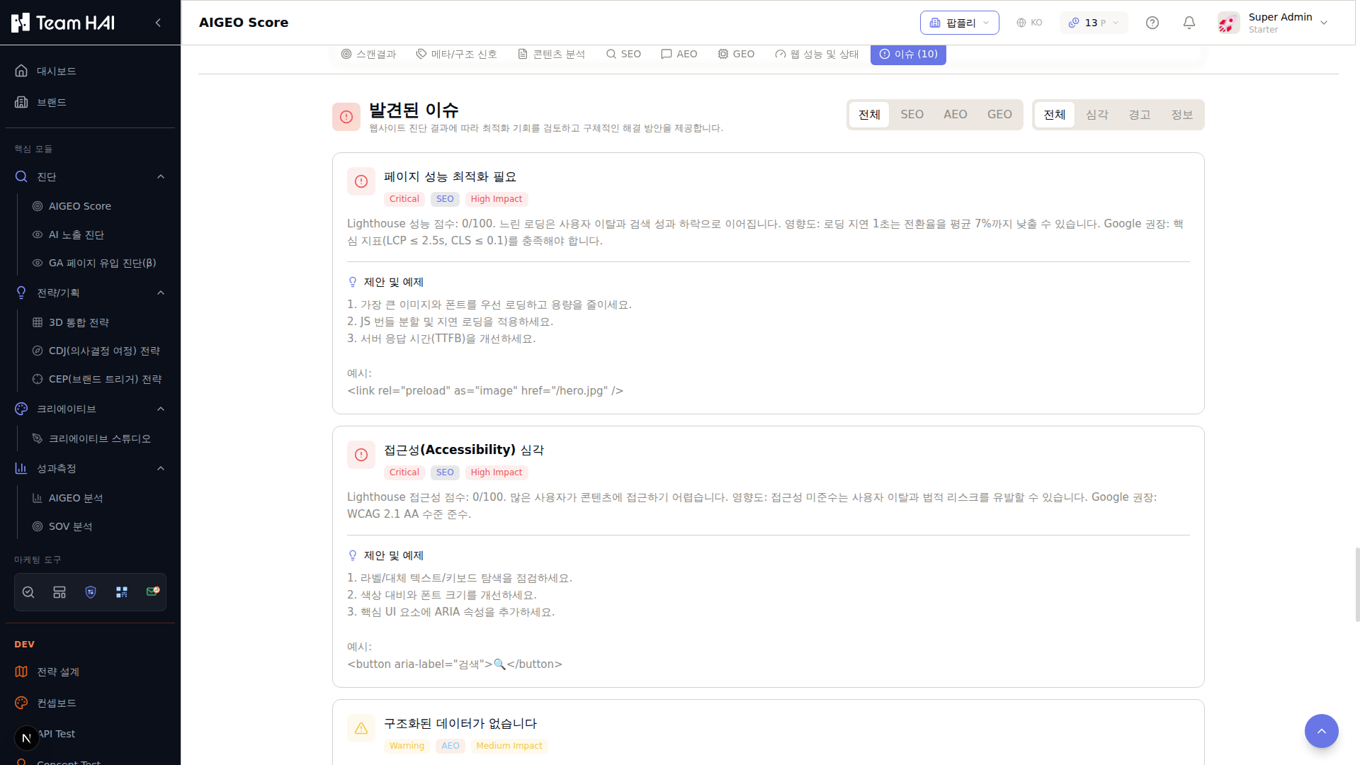Click the first marketing tool search-check icon

pyautogui.click(x=28, y=592)
